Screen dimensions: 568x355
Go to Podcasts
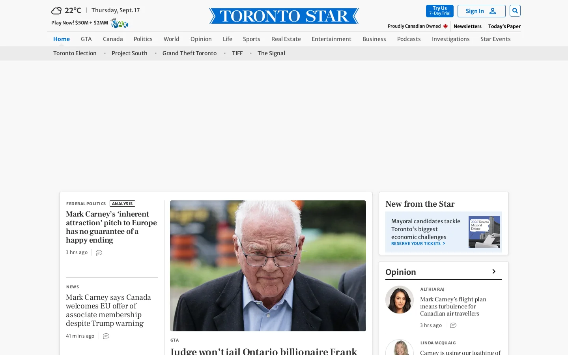coord(409,39)
